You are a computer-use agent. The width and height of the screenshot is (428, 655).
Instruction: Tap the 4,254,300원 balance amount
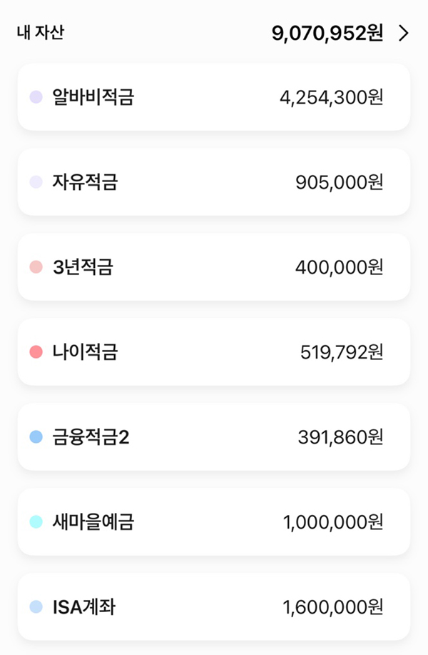(x=332, y=97)
